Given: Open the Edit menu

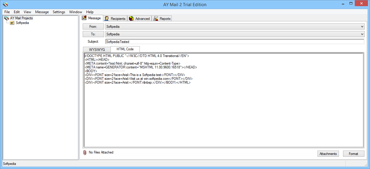Looking at the screenshot, I should (x=17, y=12).
